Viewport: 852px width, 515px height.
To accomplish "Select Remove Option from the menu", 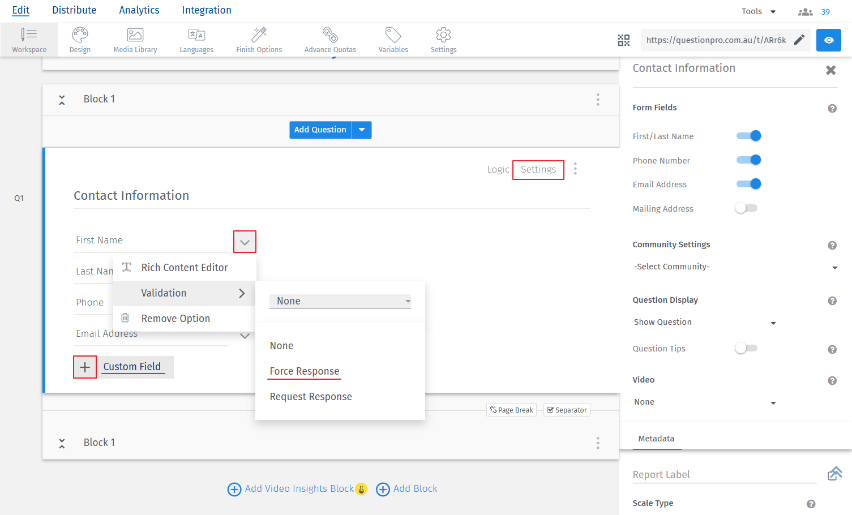I will click(175, 319).
